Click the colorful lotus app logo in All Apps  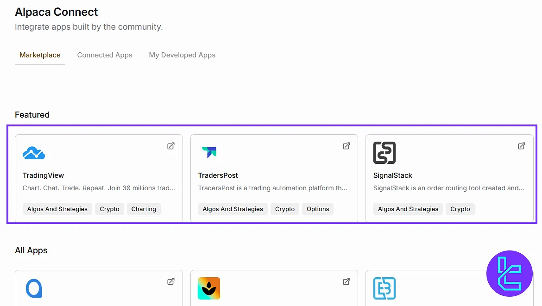pos(209,288)
